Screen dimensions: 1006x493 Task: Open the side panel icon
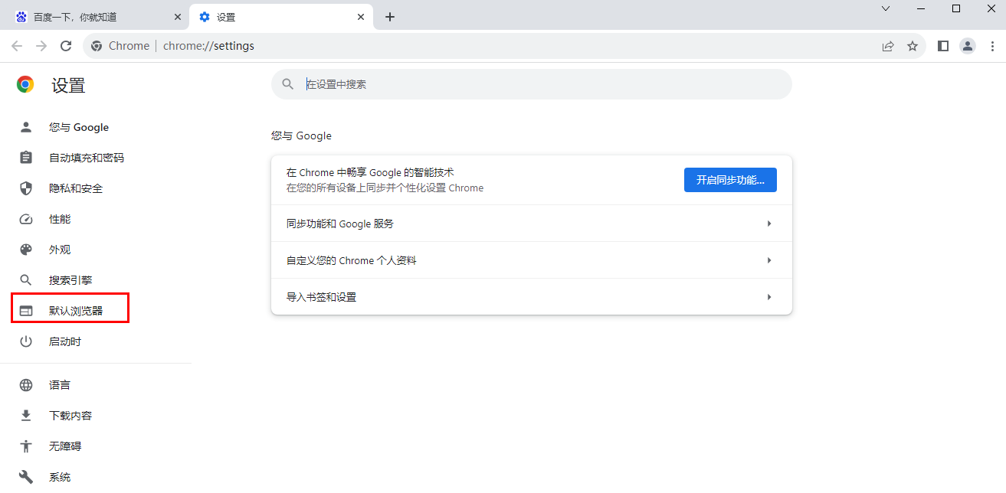943,46
